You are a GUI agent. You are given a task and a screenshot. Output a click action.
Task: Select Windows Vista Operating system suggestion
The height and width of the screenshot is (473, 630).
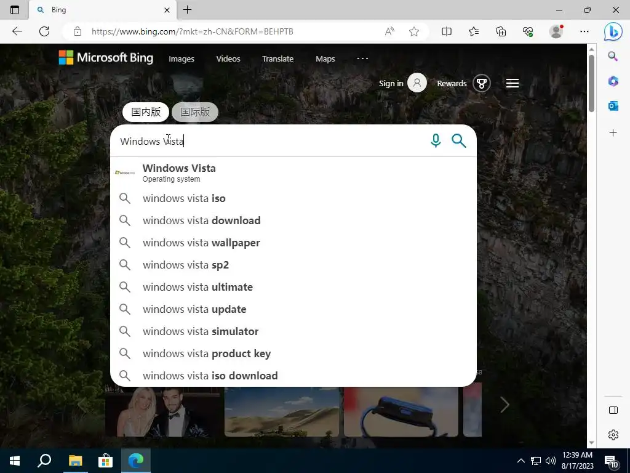(293, 173)
